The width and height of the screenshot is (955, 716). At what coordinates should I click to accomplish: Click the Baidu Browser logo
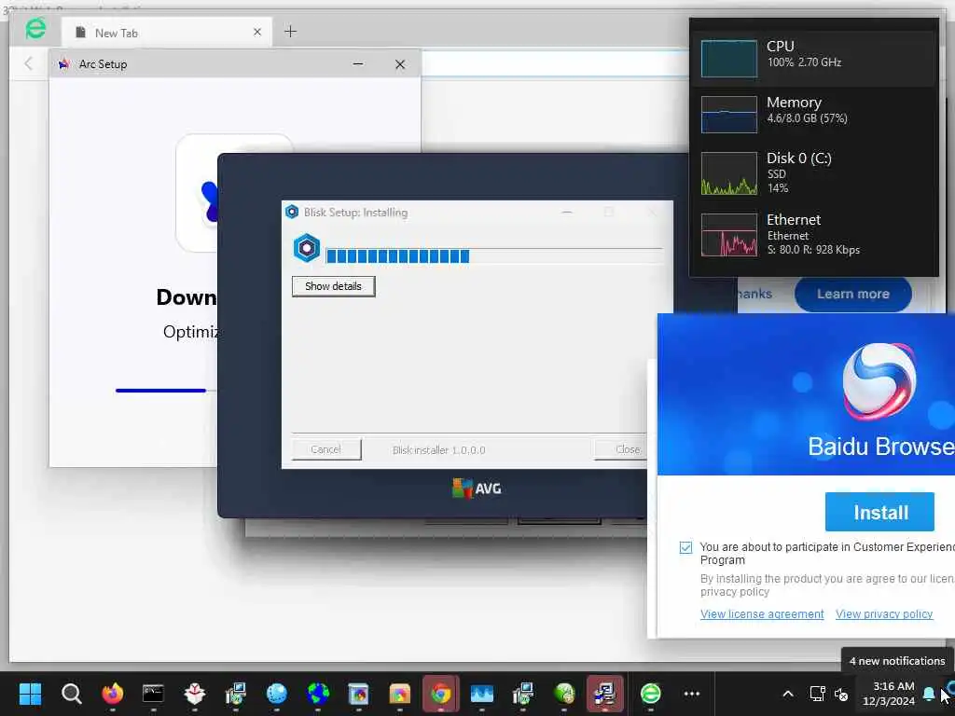pos(879,380)
